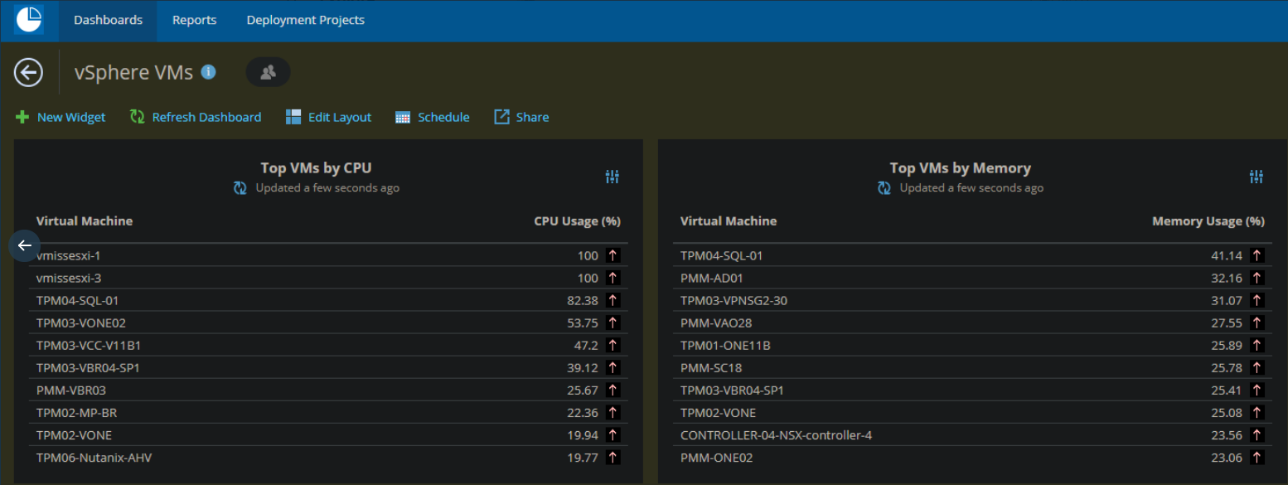Click the back arrow to leave dashboard
This screenshot has width=1288, height=485.
[28, 73]
